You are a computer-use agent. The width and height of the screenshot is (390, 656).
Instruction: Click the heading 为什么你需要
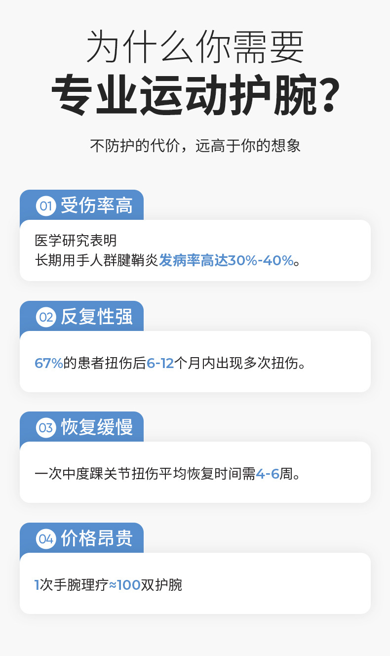click(195, 47)
